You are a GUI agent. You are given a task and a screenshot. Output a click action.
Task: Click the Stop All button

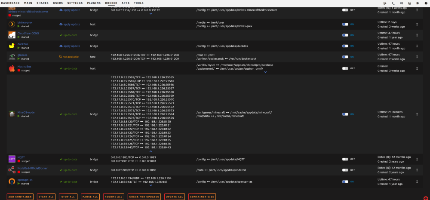coord(68,197)
